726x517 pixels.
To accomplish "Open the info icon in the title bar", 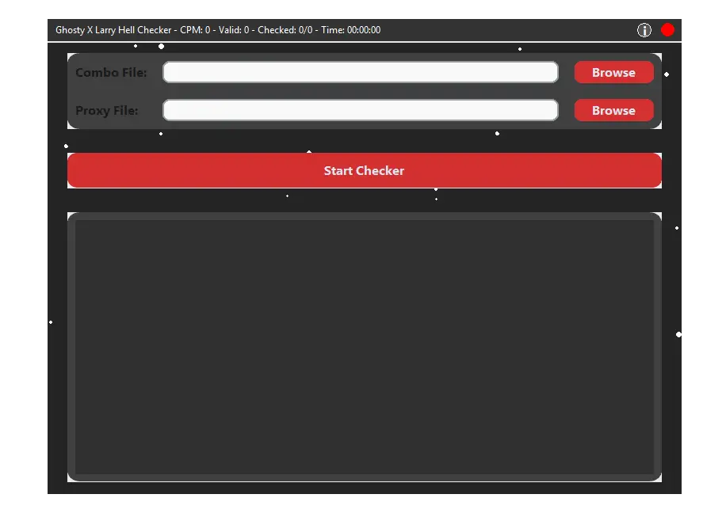I will (644, 29).
